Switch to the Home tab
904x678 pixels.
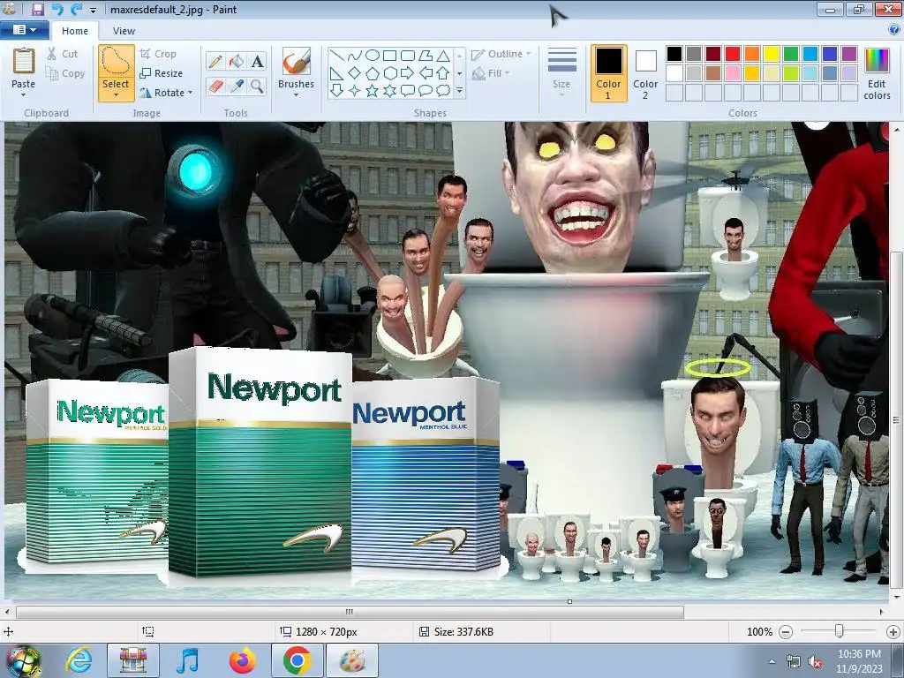coord(75,31)
